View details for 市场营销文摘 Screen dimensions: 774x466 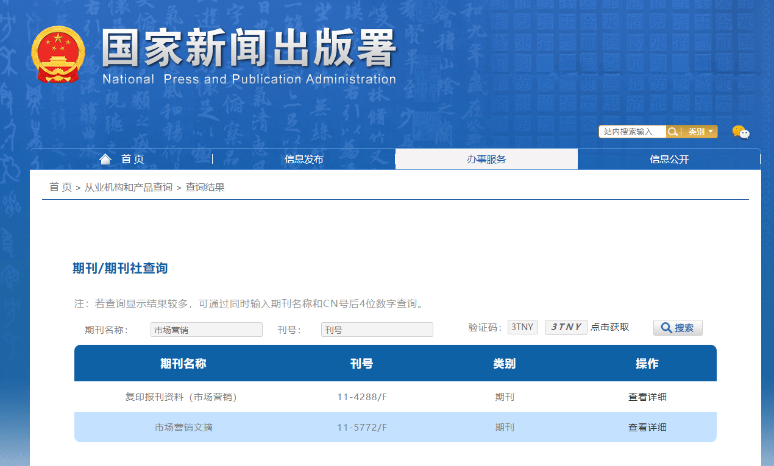click(647, 427)
